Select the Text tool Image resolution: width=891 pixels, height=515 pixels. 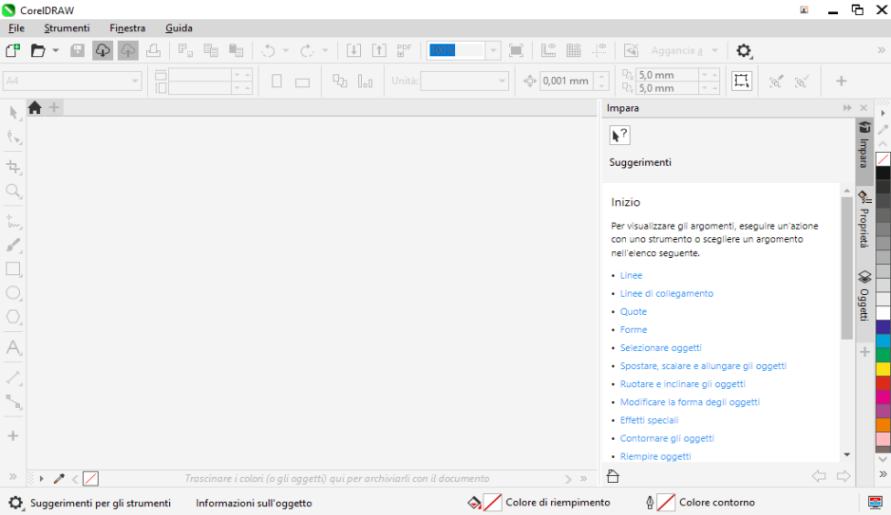coord(13,347)
